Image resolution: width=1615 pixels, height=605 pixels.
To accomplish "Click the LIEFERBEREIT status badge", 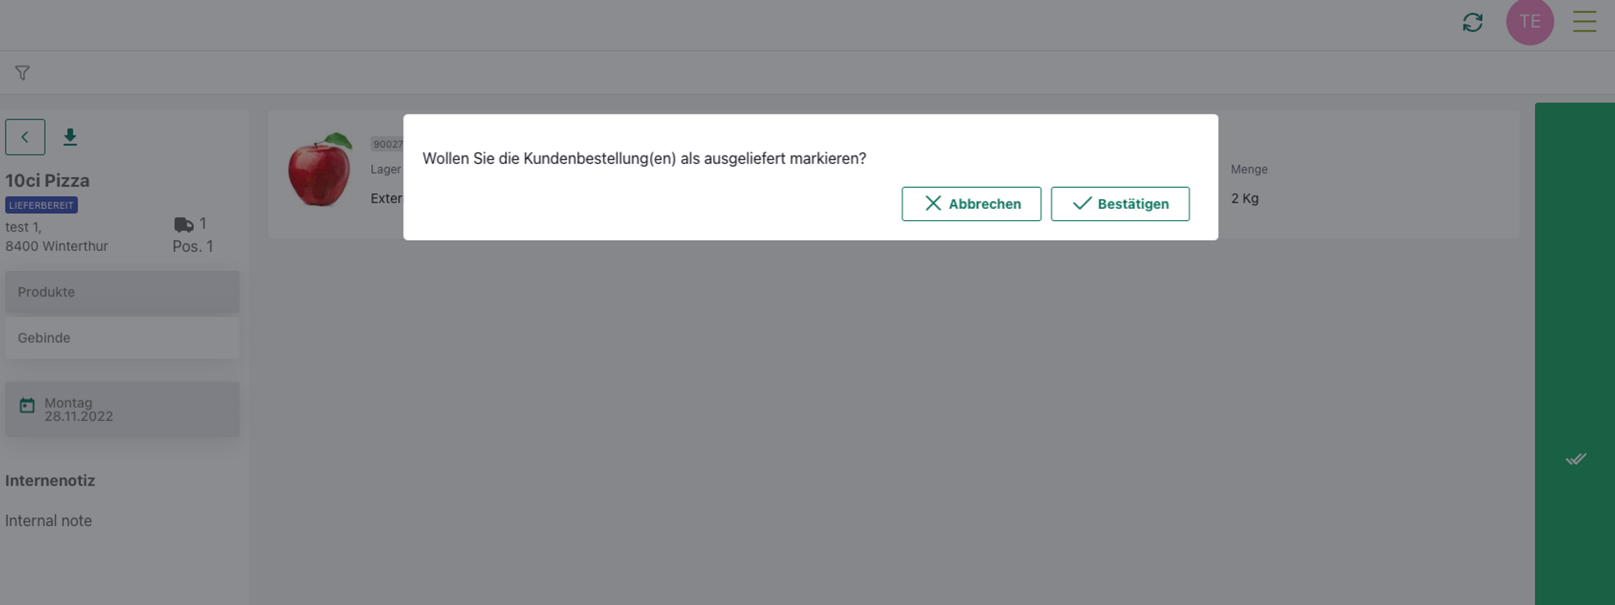I will coord(41,206).
